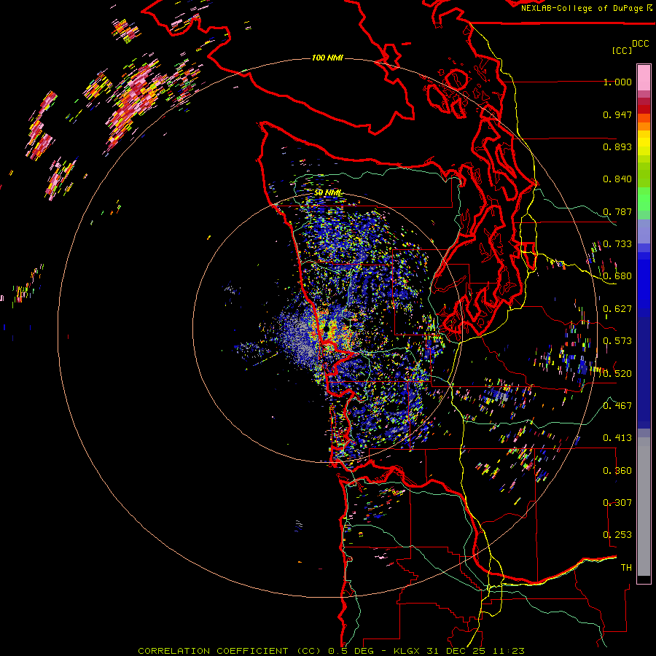Click the 100 NMI range ring label
Image resolution: width=656 pixels, height=656 pixels.
[x=327, y=58]
